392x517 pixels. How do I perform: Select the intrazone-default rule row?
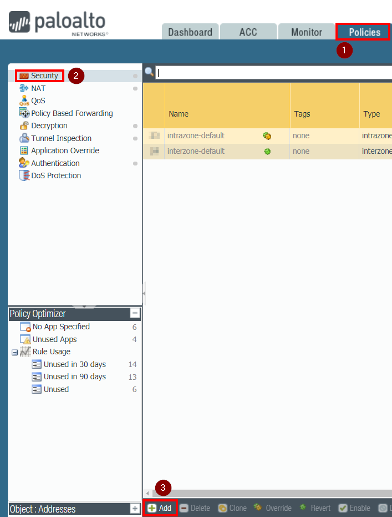(196, 135)
